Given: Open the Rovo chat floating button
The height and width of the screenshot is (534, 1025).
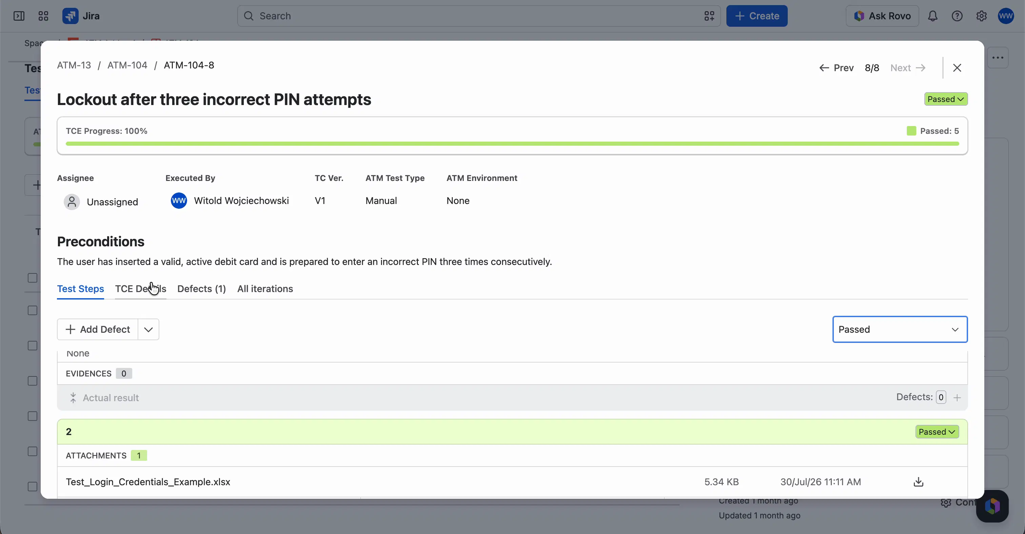Looking at the screenshot, I should 992,506.
